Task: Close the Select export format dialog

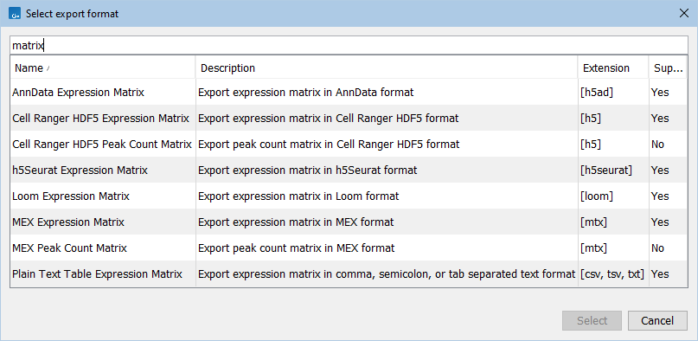Action: click(684, 13)
